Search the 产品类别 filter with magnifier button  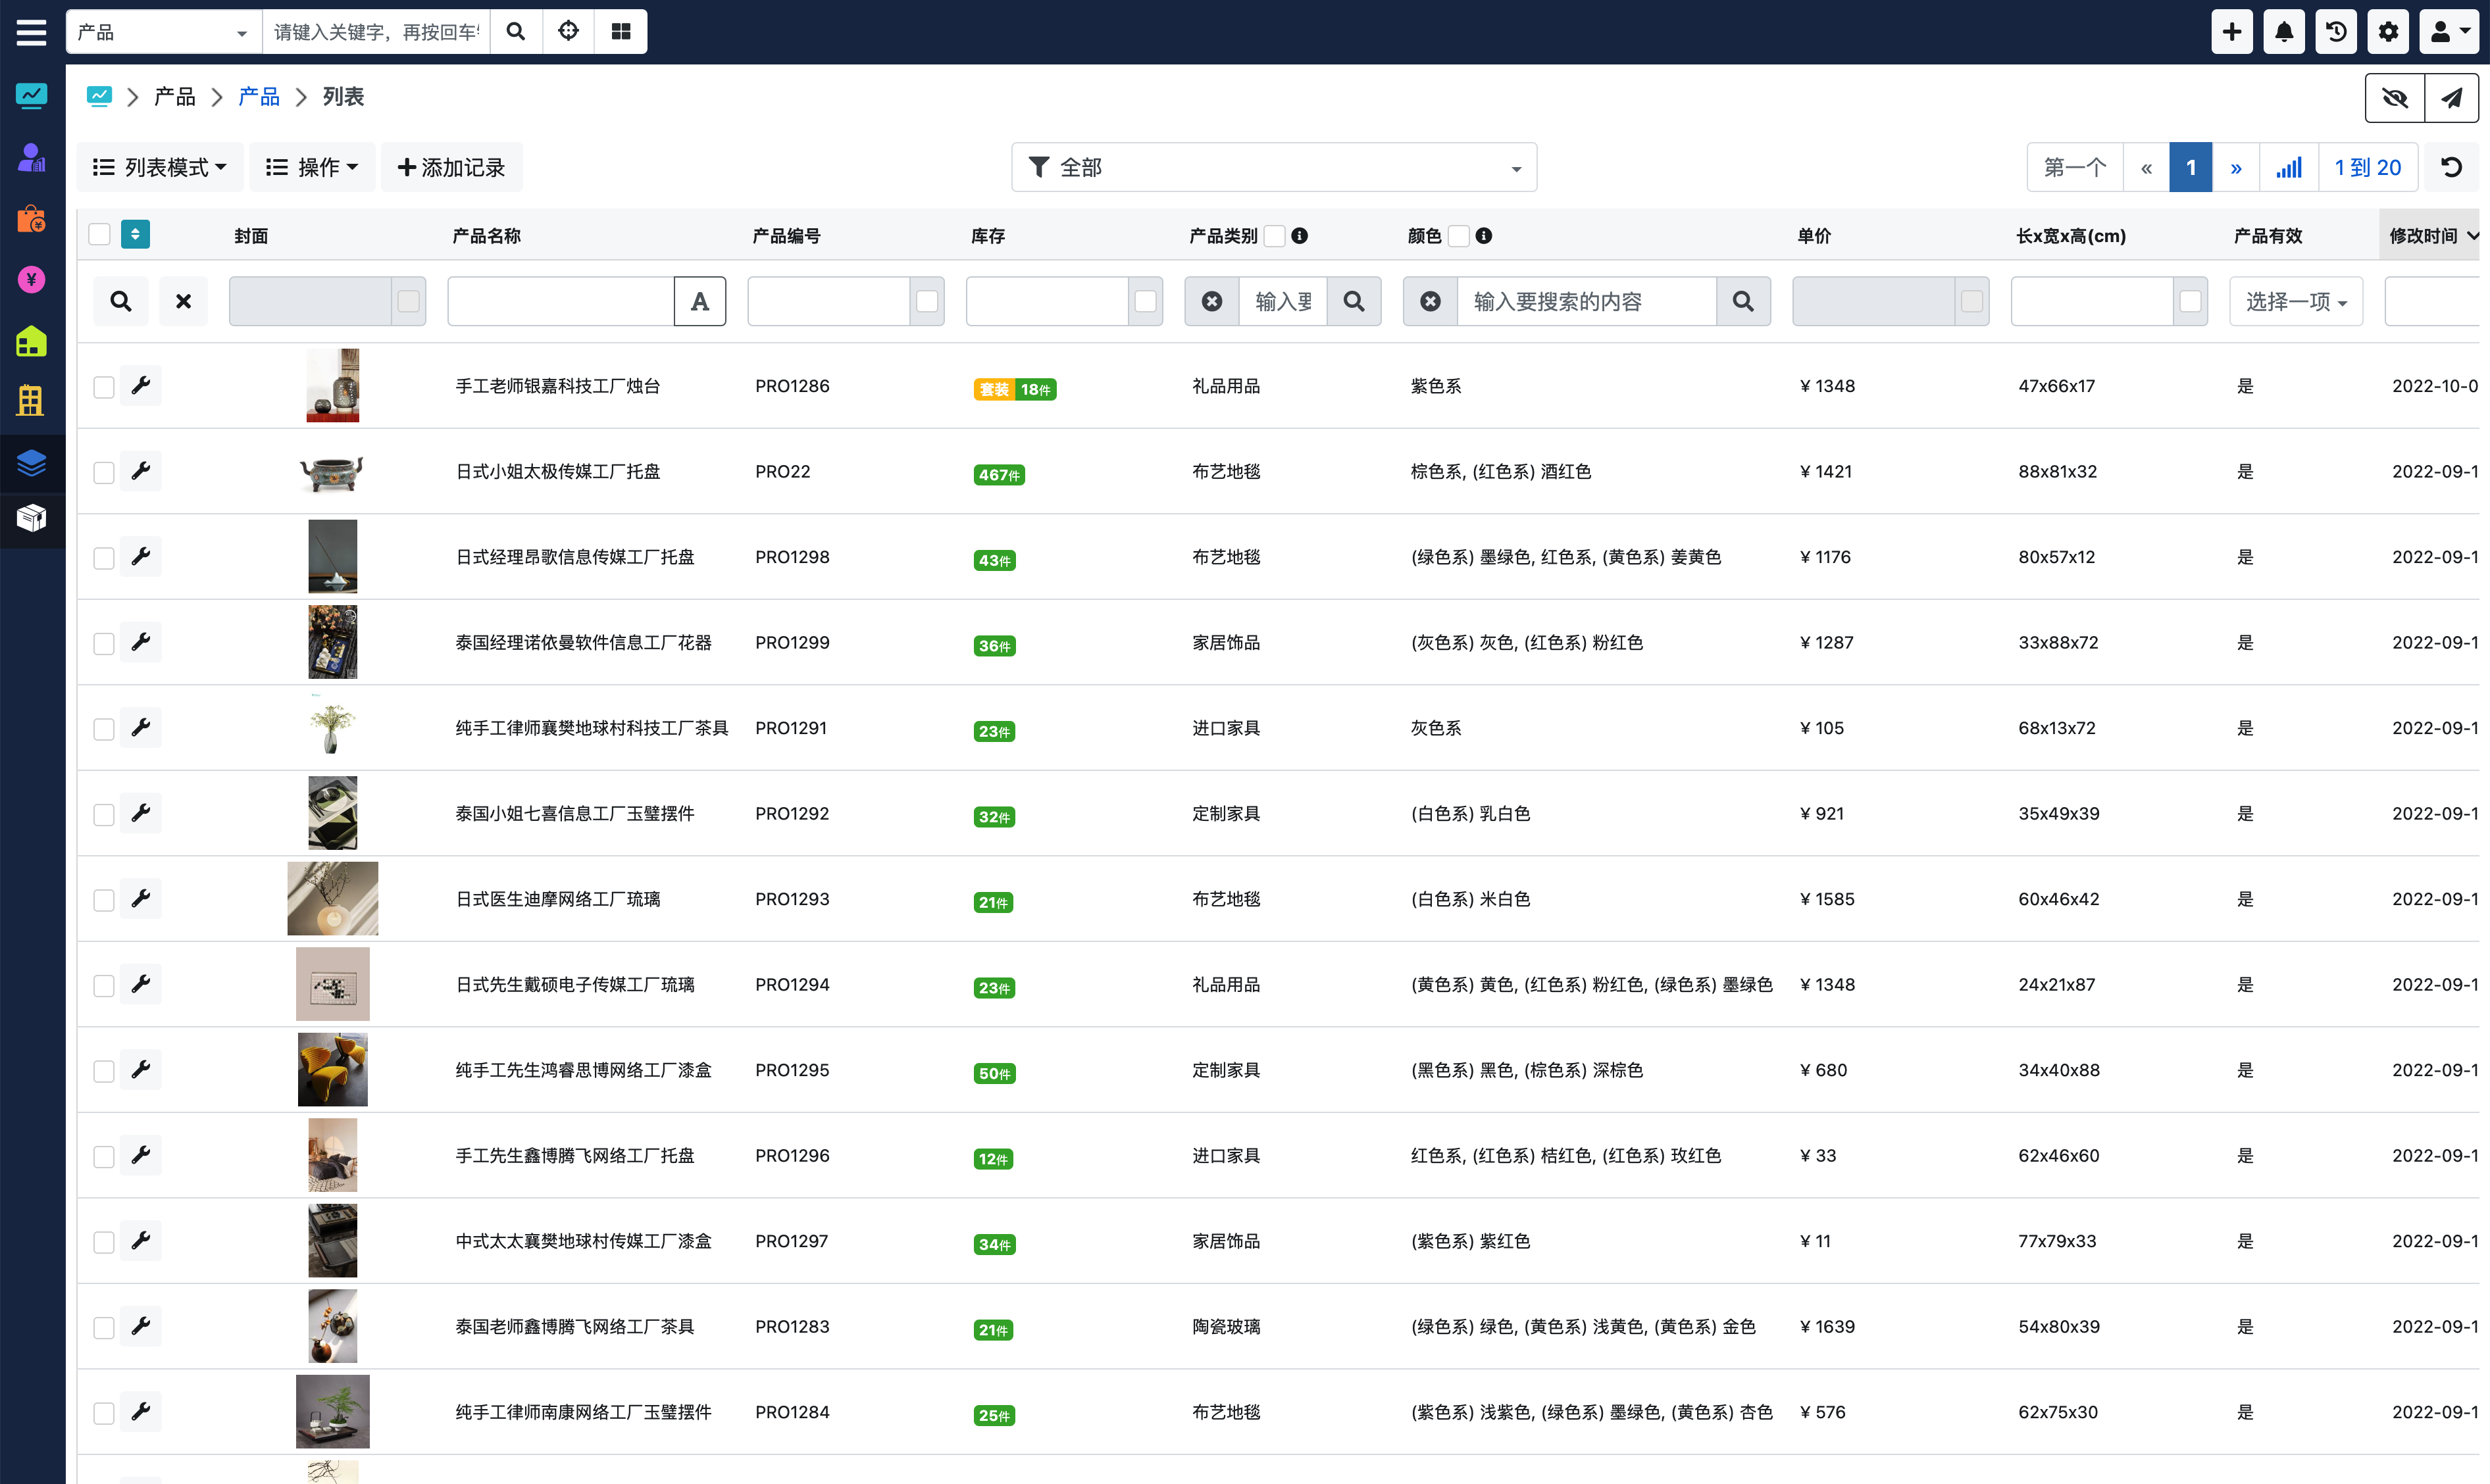[1354, 301]
